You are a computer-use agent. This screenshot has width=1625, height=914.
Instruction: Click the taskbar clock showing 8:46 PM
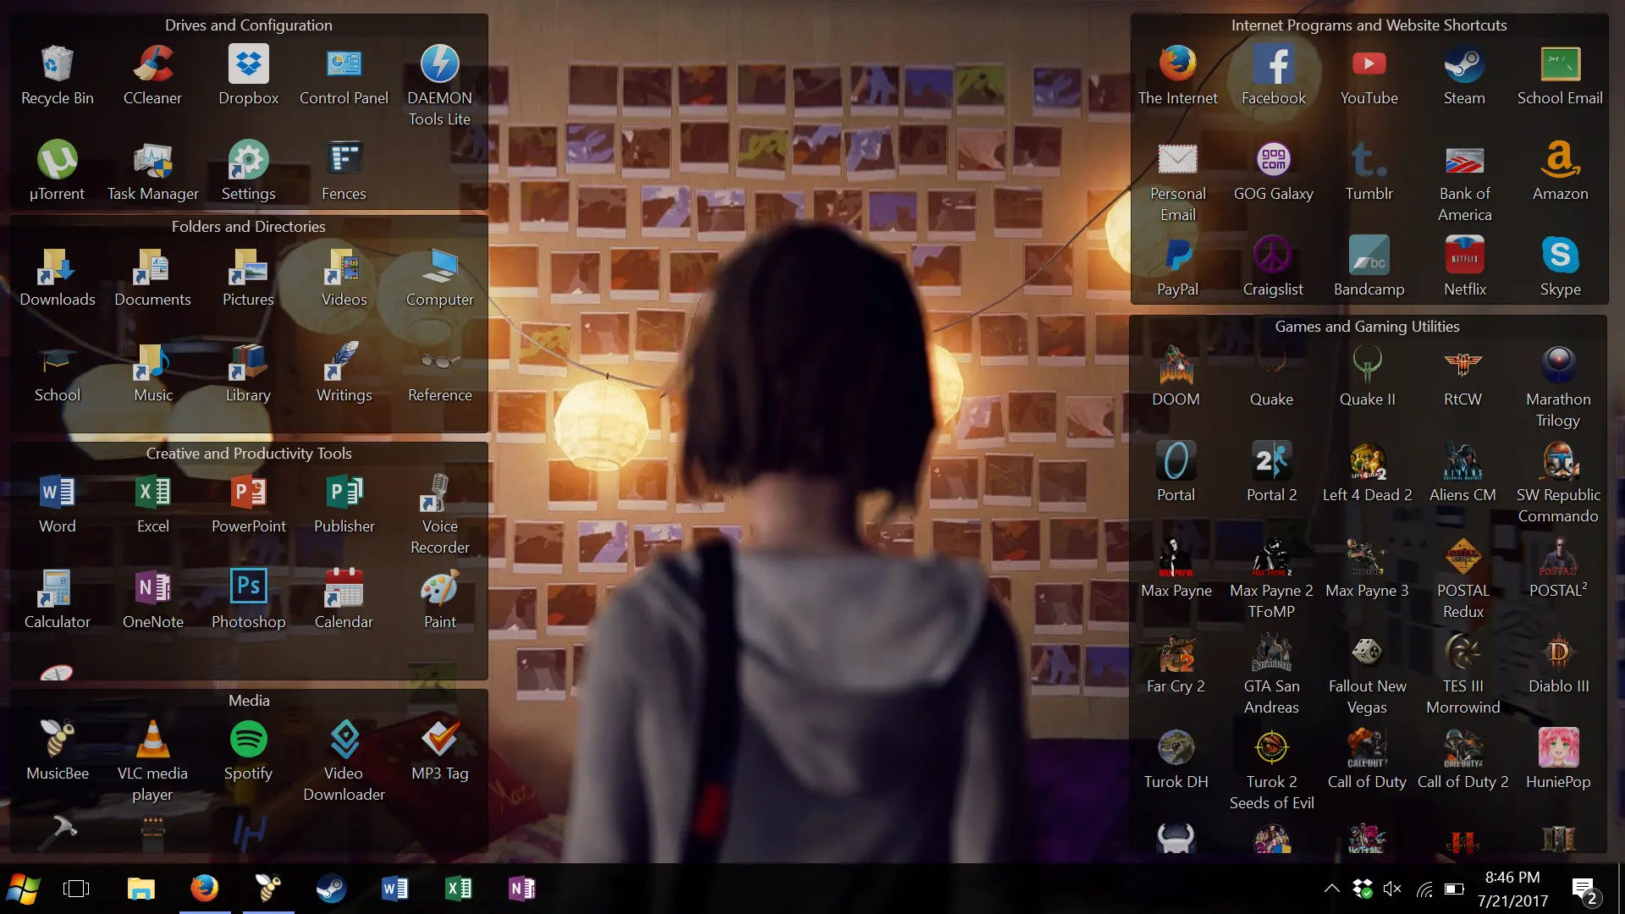(x=1512, y=889)
